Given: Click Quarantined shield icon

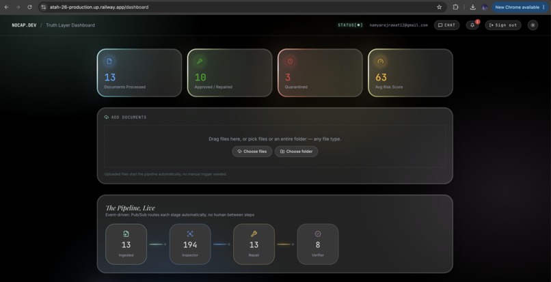Looking at the screenshot, I should pos(290,61).
